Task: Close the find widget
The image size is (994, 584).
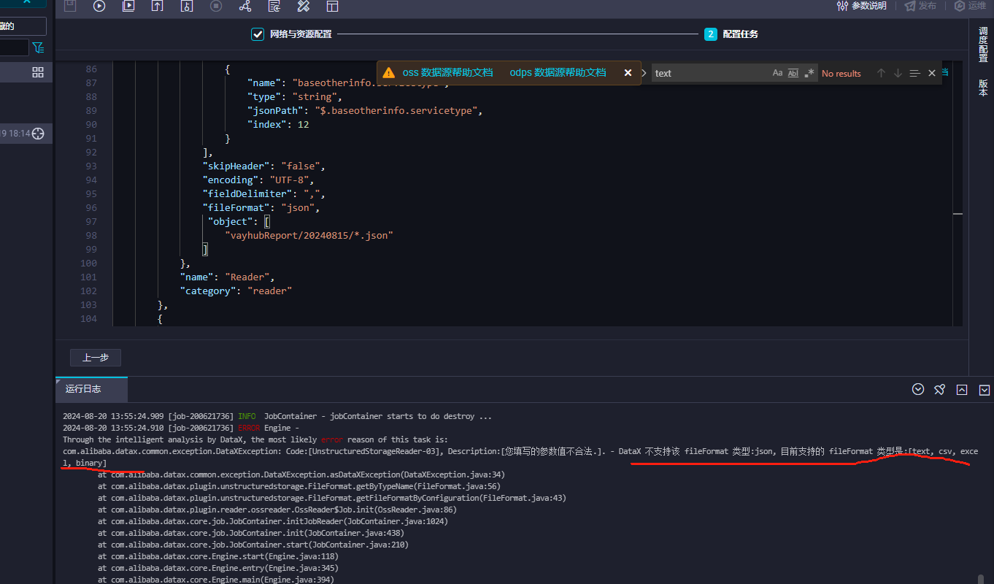Action: 931,73
